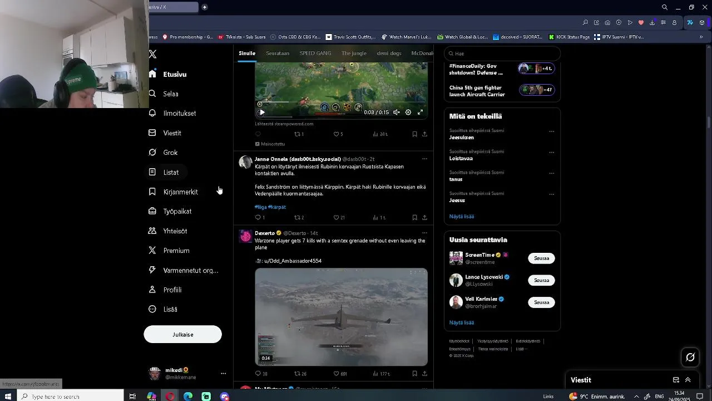The height and width of the screenshot is (401, 712).
Task: Open more options on Dexerto's post
Action: (424, 233)
